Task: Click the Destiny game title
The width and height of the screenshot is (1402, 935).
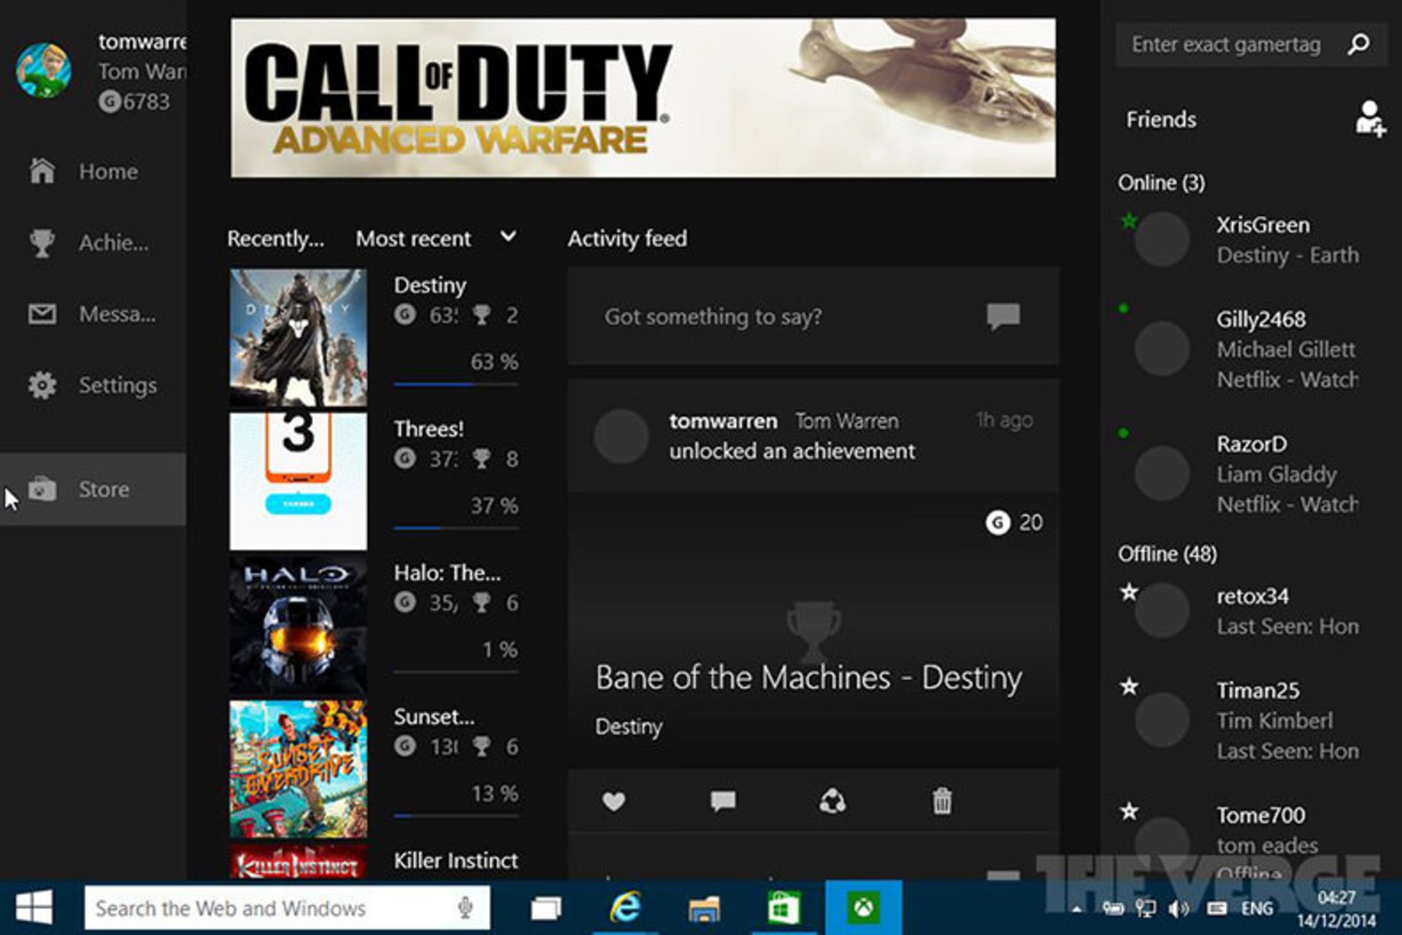Action: (430, 285)
